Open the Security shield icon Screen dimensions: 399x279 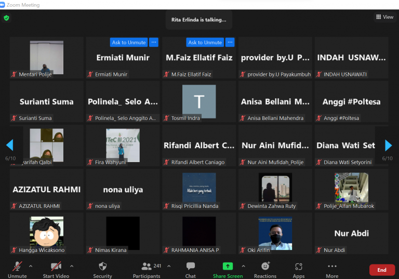102,267
